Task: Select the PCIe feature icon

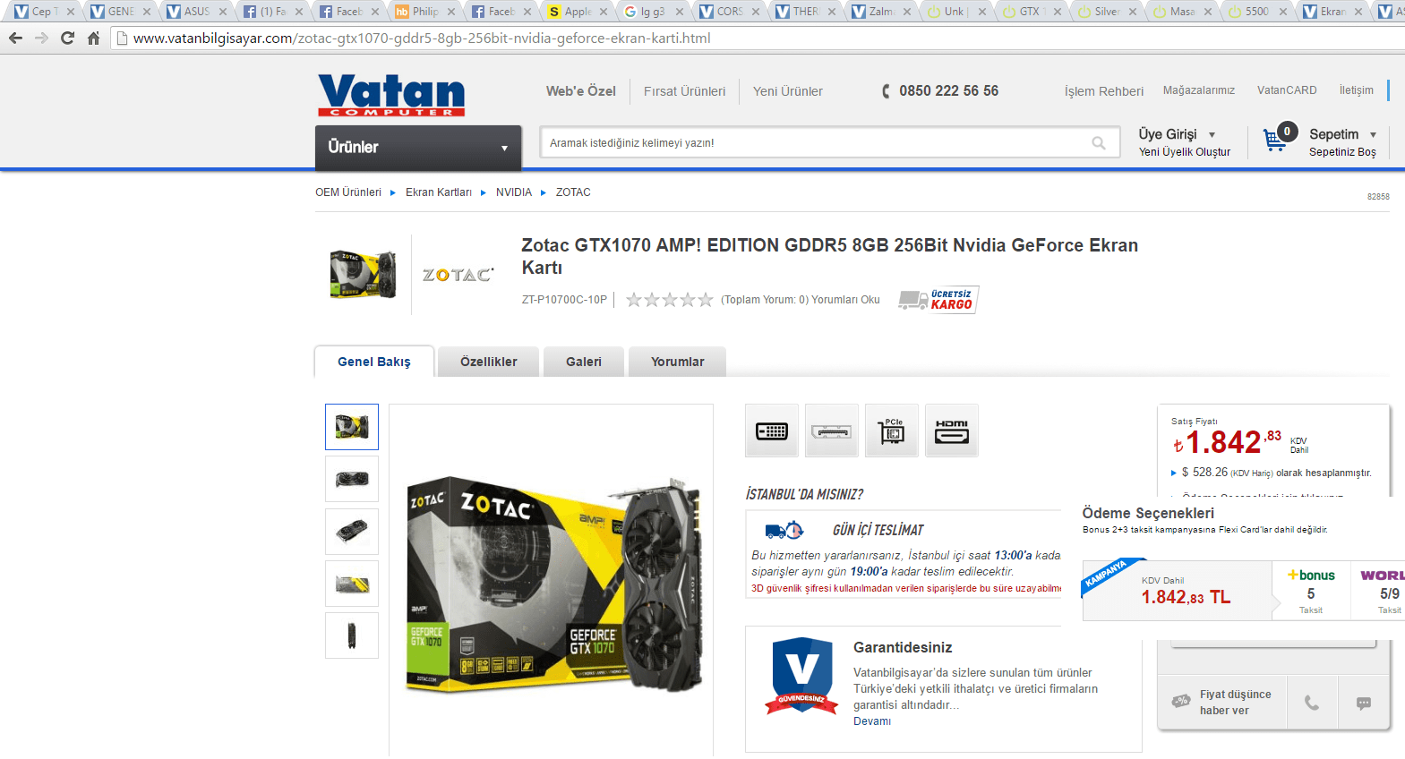Action: (892, 431)
